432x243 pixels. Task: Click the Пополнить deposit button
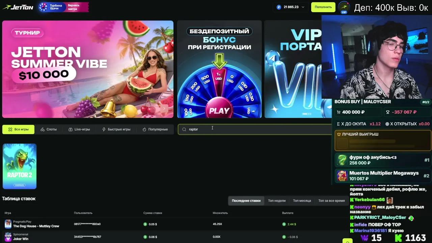(x=323, y=7)
